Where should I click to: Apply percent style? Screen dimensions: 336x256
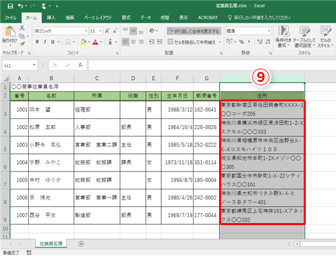[241, 42]
